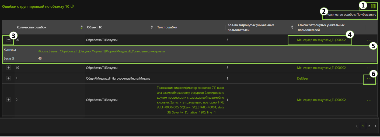This screenshot has width=380, height=137.
Task: Expand the row with 2 errors
Action: [x=9, y=100]
